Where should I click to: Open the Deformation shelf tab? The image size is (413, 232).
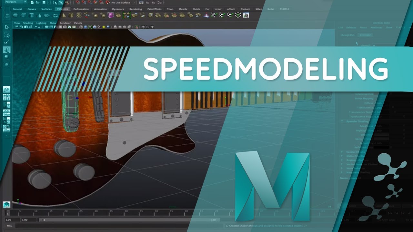click(x=81, y=9)
